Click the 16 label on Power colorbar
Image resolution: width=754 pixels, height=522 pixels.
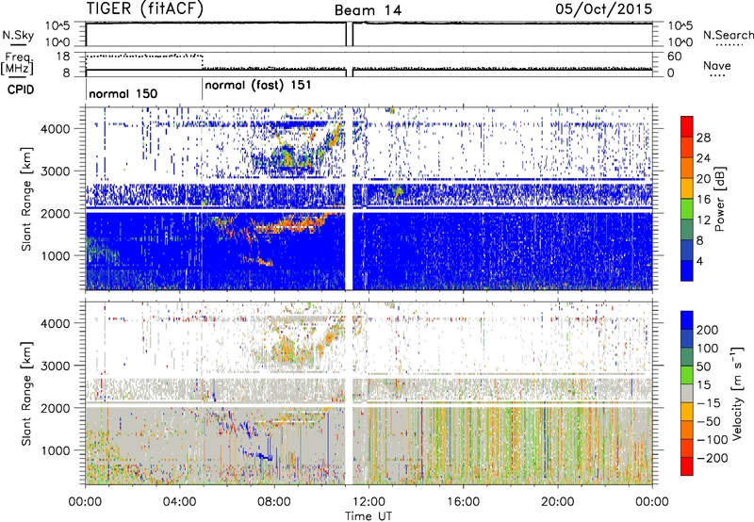click(x=703, y=200)
